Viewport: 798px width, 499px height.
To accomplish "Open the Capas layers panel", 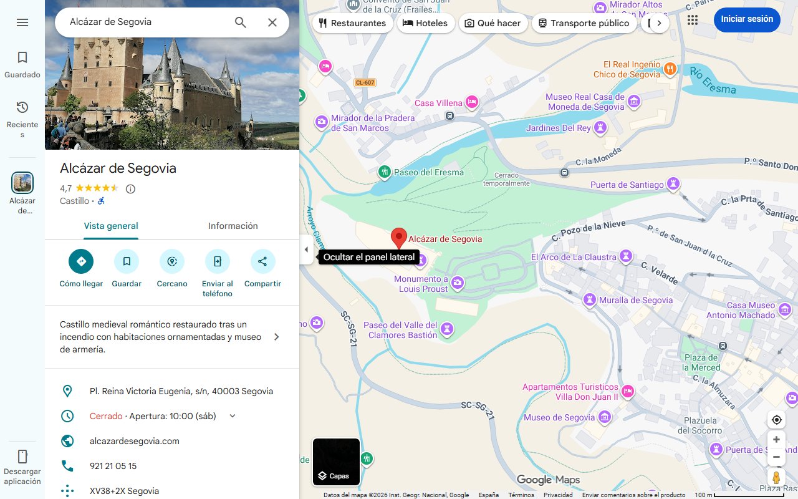I will 336,462.
